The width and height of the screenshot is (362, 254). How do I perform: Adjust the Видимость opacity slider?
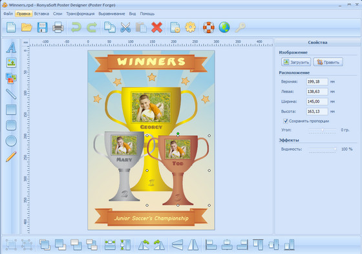pos(323,149)
